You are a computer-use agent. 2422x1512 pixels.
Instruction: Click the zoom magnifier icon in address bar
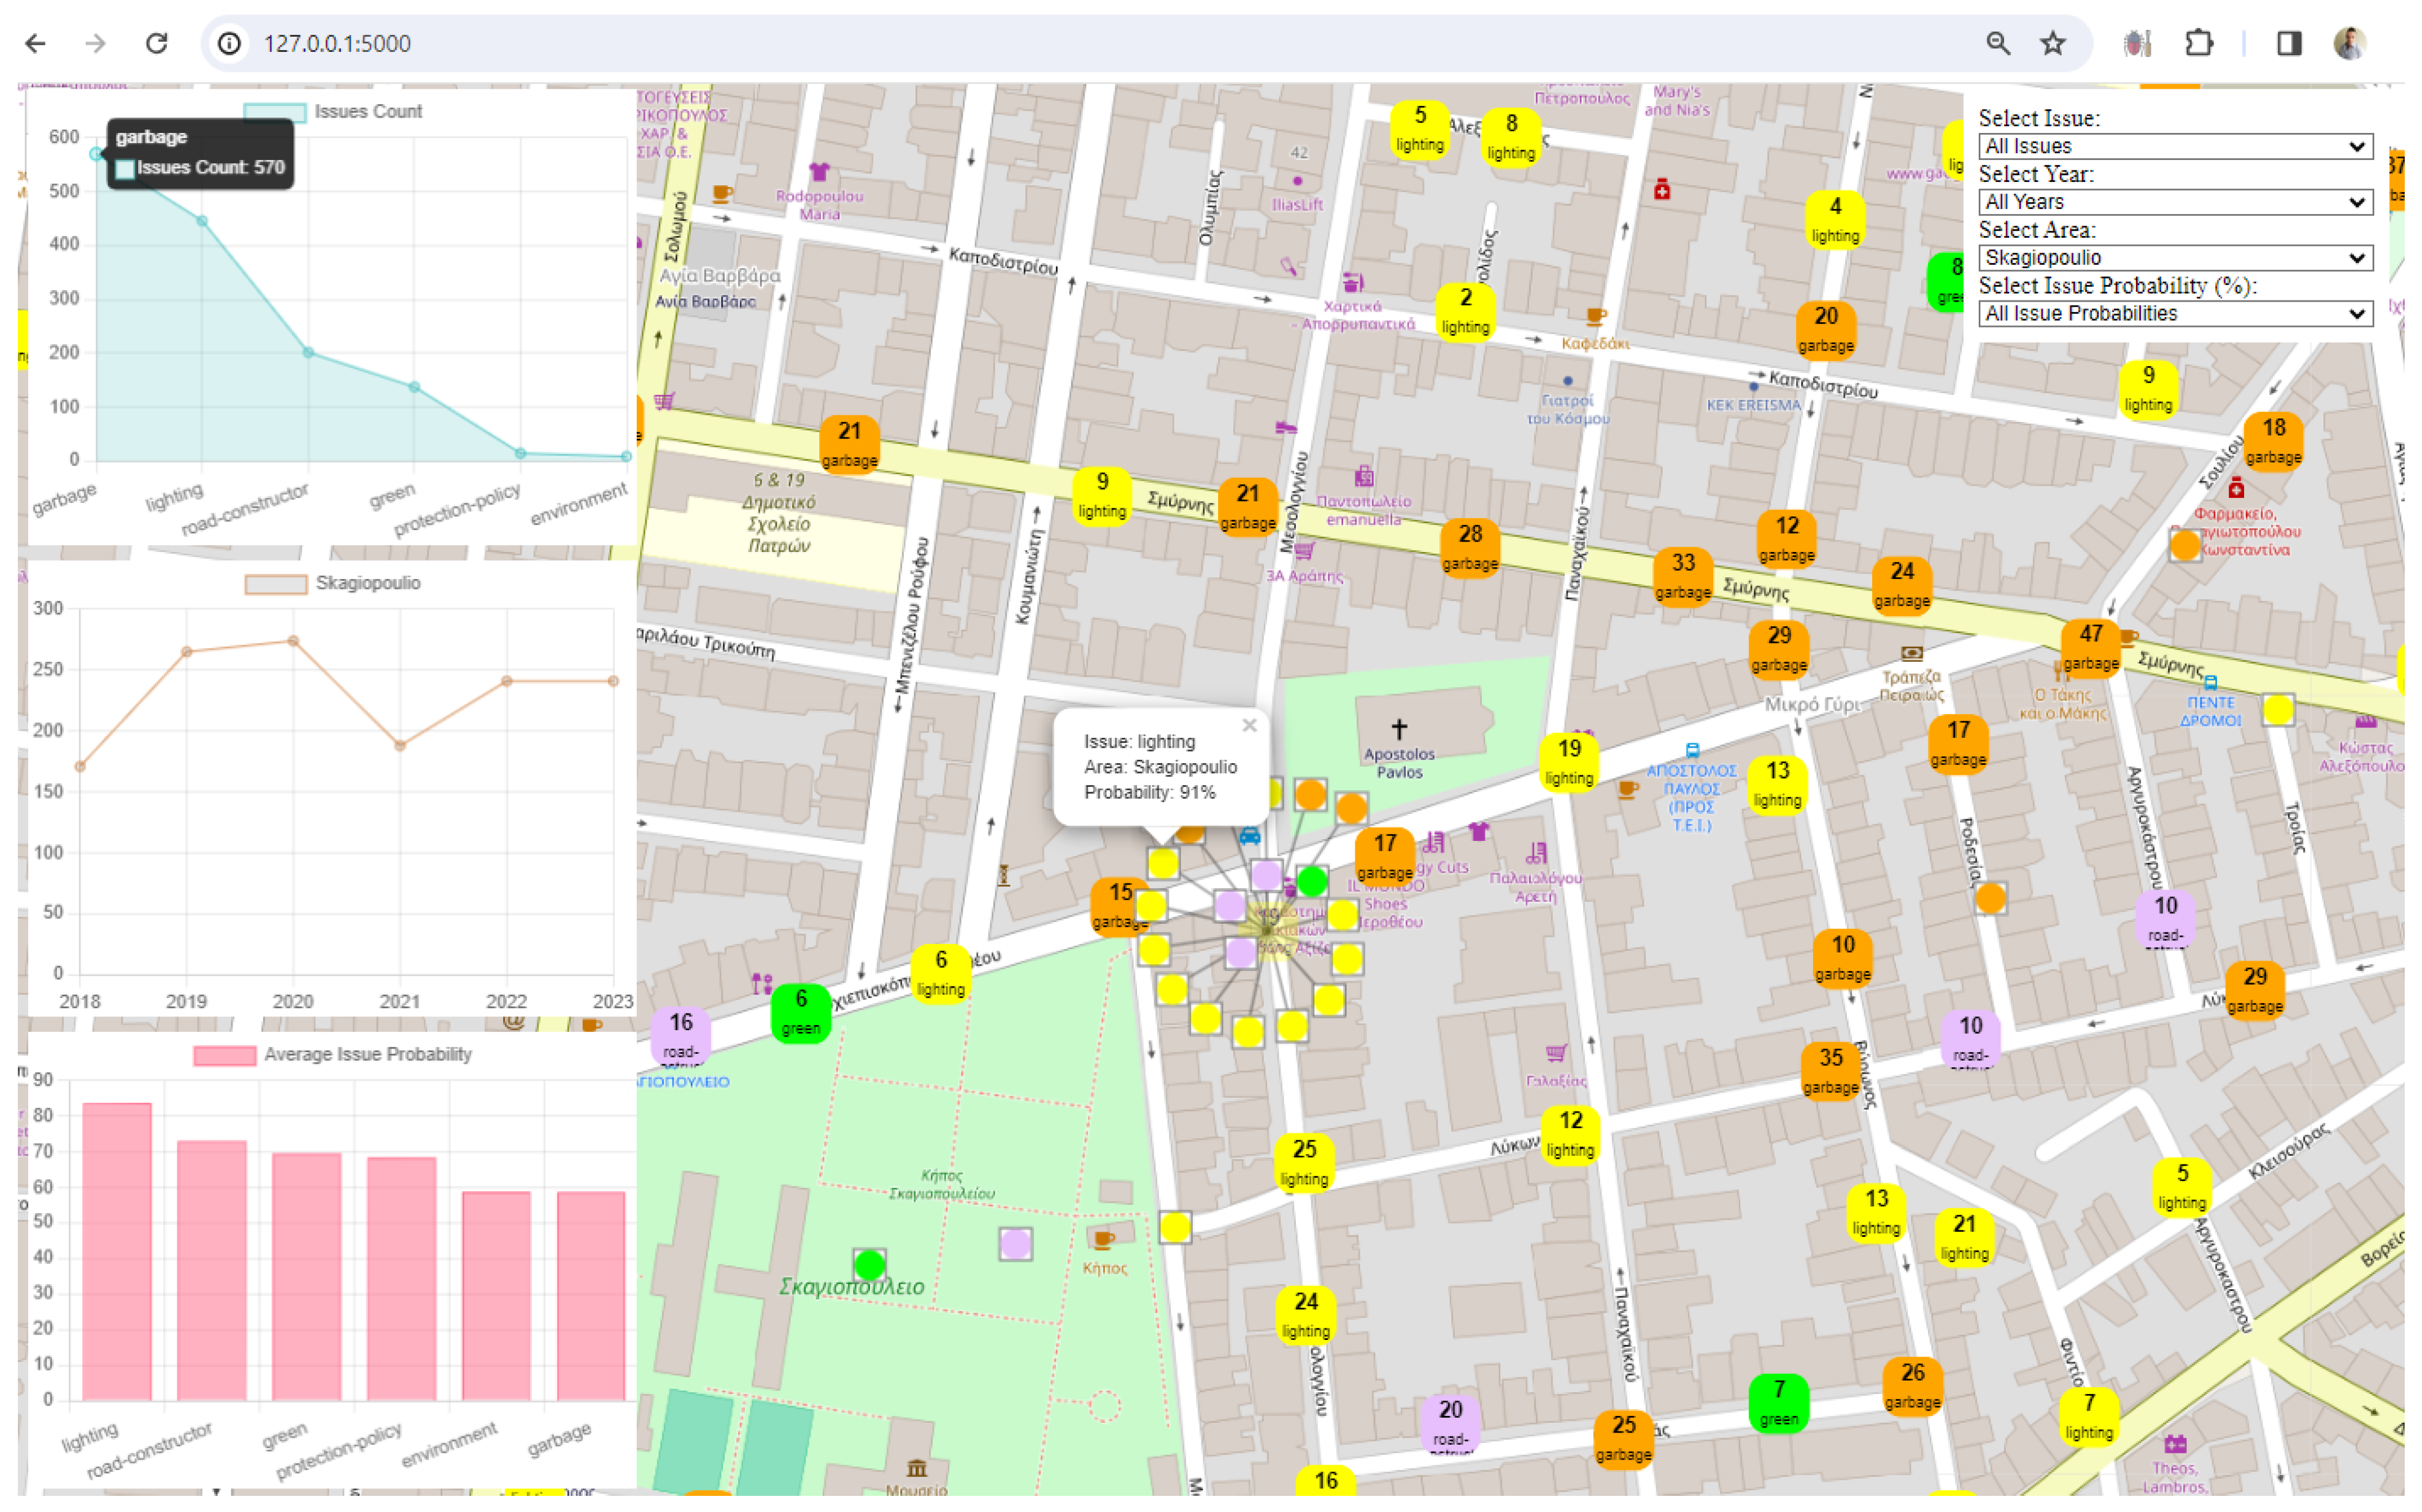[x=1997, y=43]
